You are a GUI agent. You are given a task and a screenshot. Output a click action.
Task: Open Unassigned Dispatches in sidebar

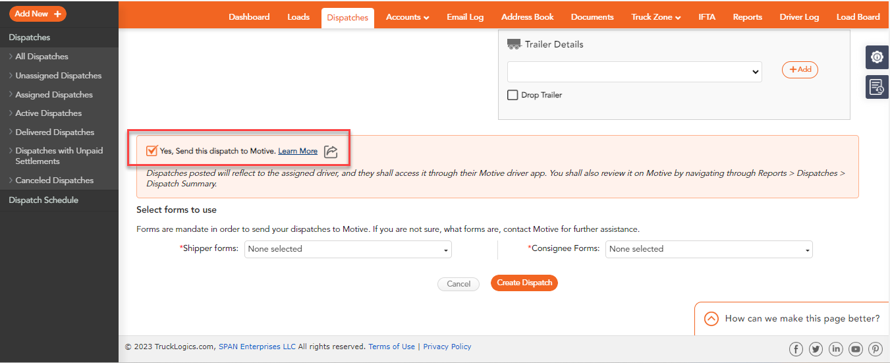[x=59, y=76]
